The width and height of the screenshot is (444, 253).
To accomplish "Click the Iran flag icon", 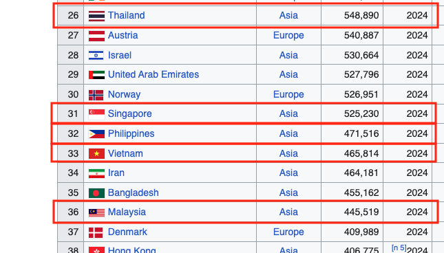I will pyautogui.click(x=96, y=173).
